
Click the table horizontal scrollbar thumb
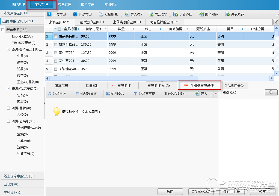pyautogui.click(x=124, y=78)
